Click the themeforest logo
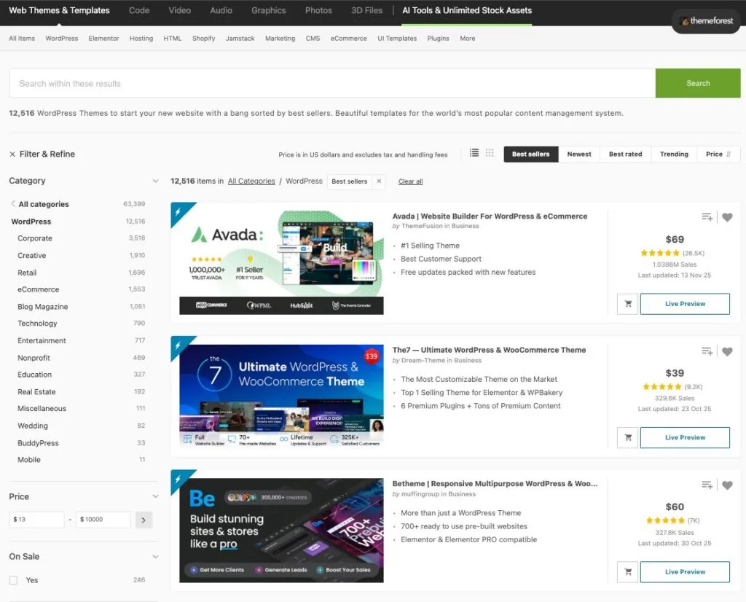746x602 pixels. pyautogui.click(x=704, y=21)
